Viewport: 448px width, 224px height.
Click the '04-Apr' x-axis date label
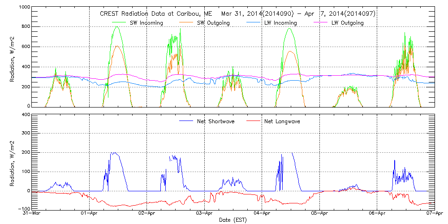(x=262, y=214)
